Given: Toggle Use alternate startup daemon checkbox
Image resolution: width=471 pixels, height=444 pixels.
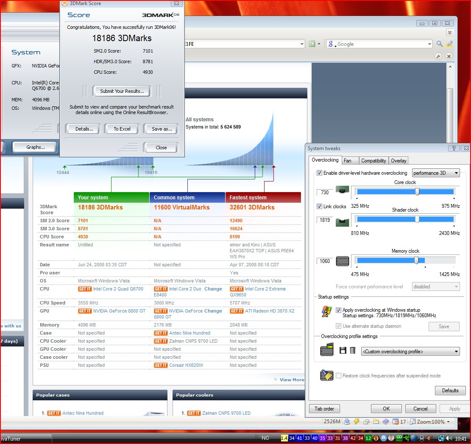Looking at the screenshot, I should click(x=339, y=326).
